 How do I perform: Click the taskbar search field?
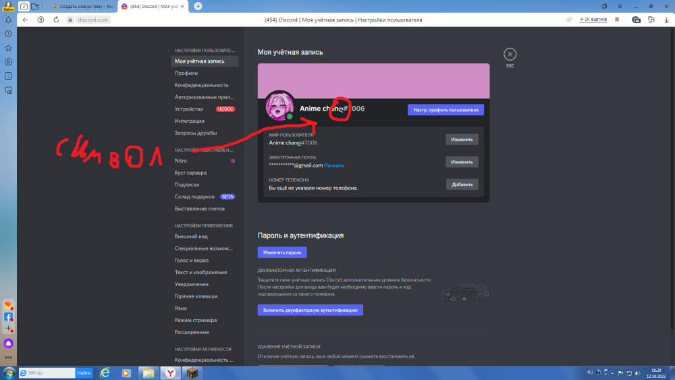pyautogui.click(x=47, y=373)
